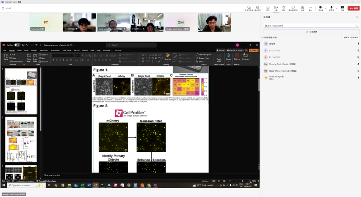Click the red Leave call button

point(353,8)
